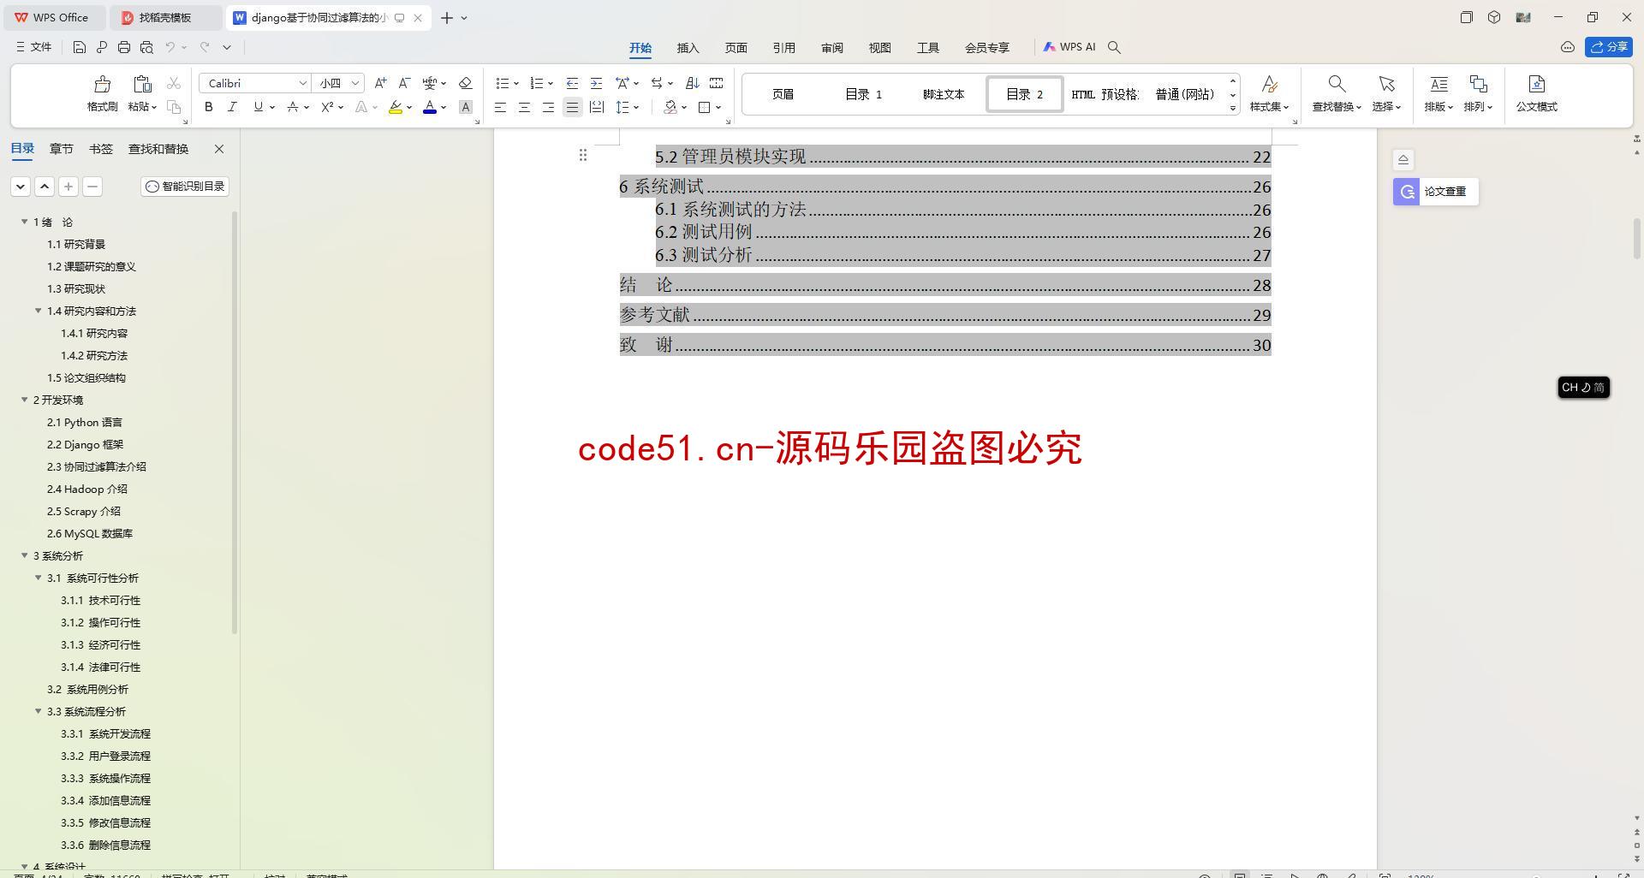
Task: Click the Arrange (排列) icon
Action: (x=1478, y=84)
